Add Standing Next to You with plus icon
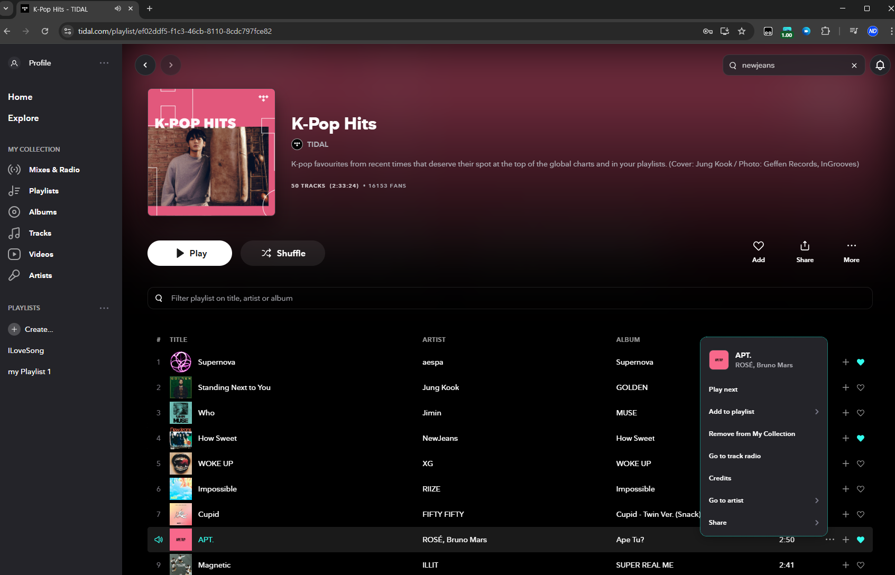Viewport: 895px width, 575px height. point(846,387)
